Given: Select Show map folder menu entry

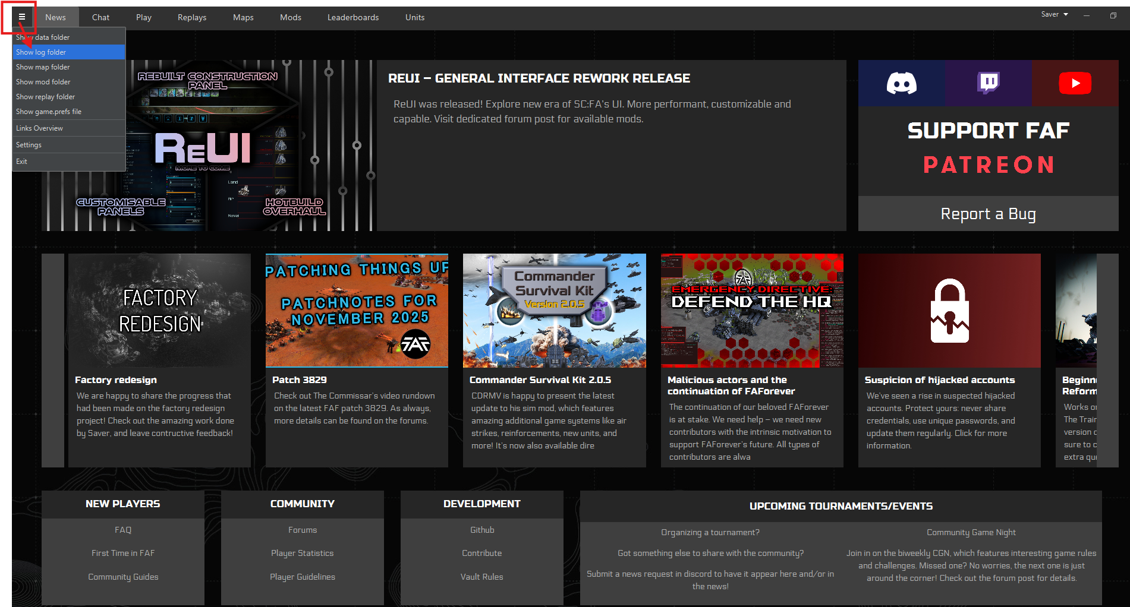Looking at the screenshot, I should (69, 67).
